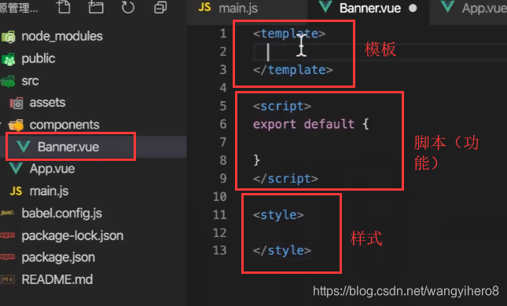The image size is (507, 306).
Task: Click line number 4 in the gutter
Action: point(223,88)
